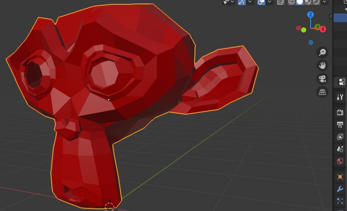Toggle the Show Overlays button
Image resolution: width=347 pixels, height=211 pixels.
pyautogui.click(x=261, y=2)
